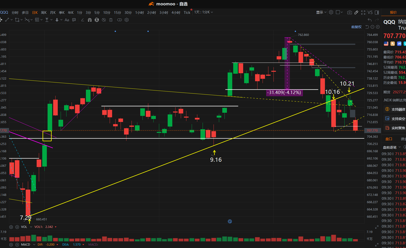
Task: Open chart settings gear beside 显示
Action: click(331, 12)
